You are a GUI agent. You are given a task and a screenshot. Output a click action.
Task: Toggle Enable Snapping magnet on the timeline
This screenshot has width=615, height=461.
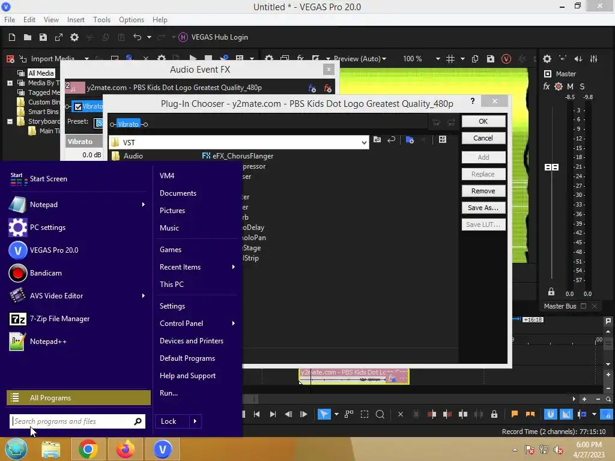click(x=551, y=414)
